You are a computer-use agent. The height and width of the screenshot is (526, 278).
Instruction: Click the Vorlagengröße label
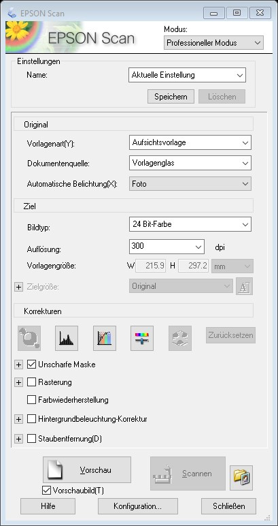(52, 266)
